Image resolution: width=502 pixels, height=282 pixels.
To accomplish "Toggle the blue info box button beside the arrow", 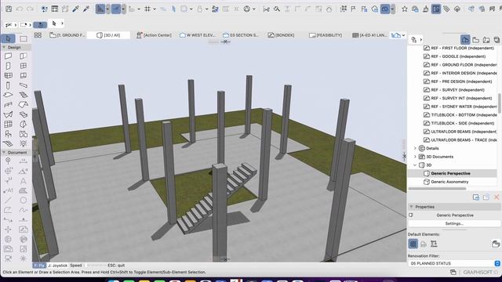I will 40,24.
